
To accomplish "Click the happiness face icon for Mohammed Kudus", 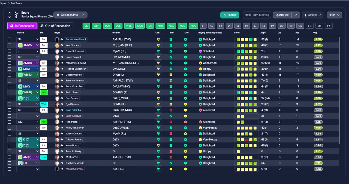I will [x=200, y=63].
